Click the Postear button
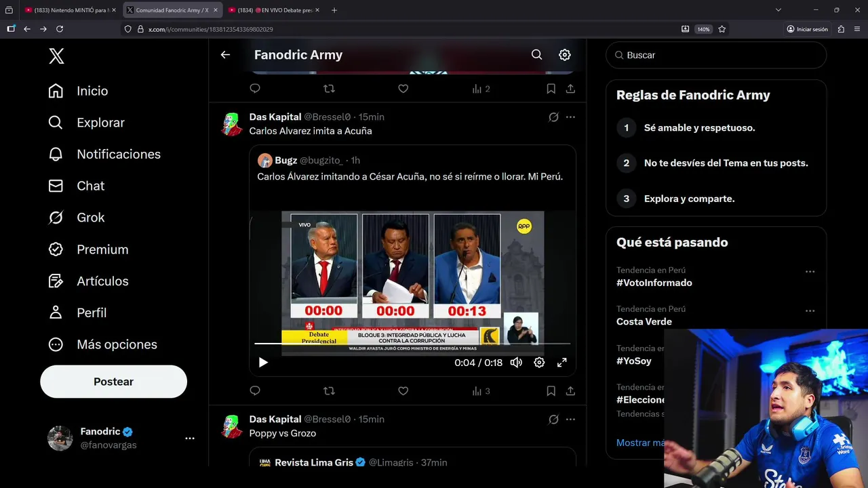This screenshot has height=488, width=868. (x=113, y=382)
